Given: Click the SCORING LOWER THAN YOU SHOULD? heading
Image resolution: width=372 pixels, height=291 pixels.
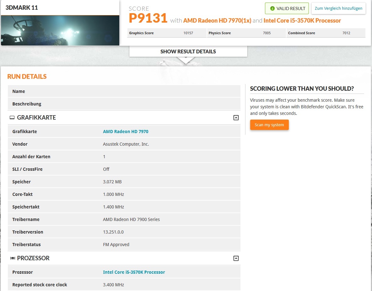Looking at the screenshot, I should (302, 89).
